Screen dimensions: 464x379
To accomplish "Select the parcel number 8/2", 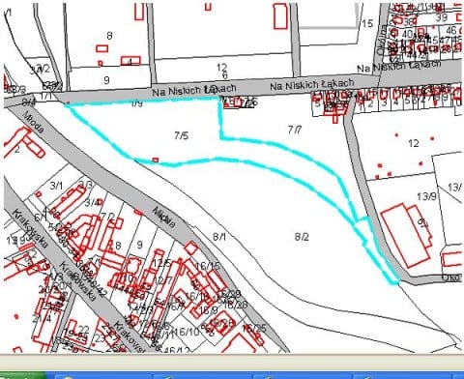I will click(302, 237).
